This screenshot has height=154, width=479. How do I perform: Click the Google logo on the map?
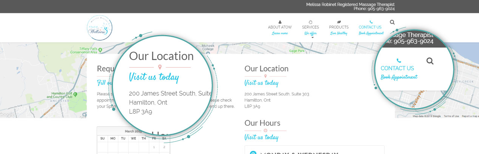[x=7, y=114]
